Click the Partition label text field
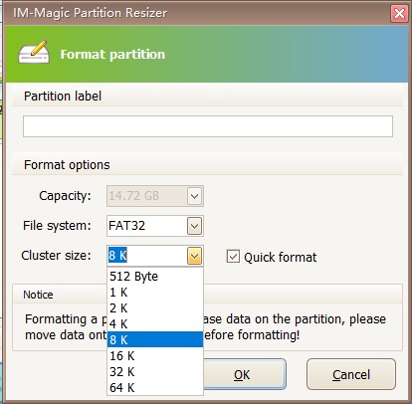412x404 pixels. (x=208, y=126)
